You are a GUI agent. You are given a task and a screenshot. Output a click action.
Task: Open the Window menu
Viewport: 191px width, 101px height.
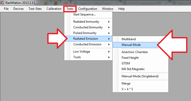pos(108,9)
